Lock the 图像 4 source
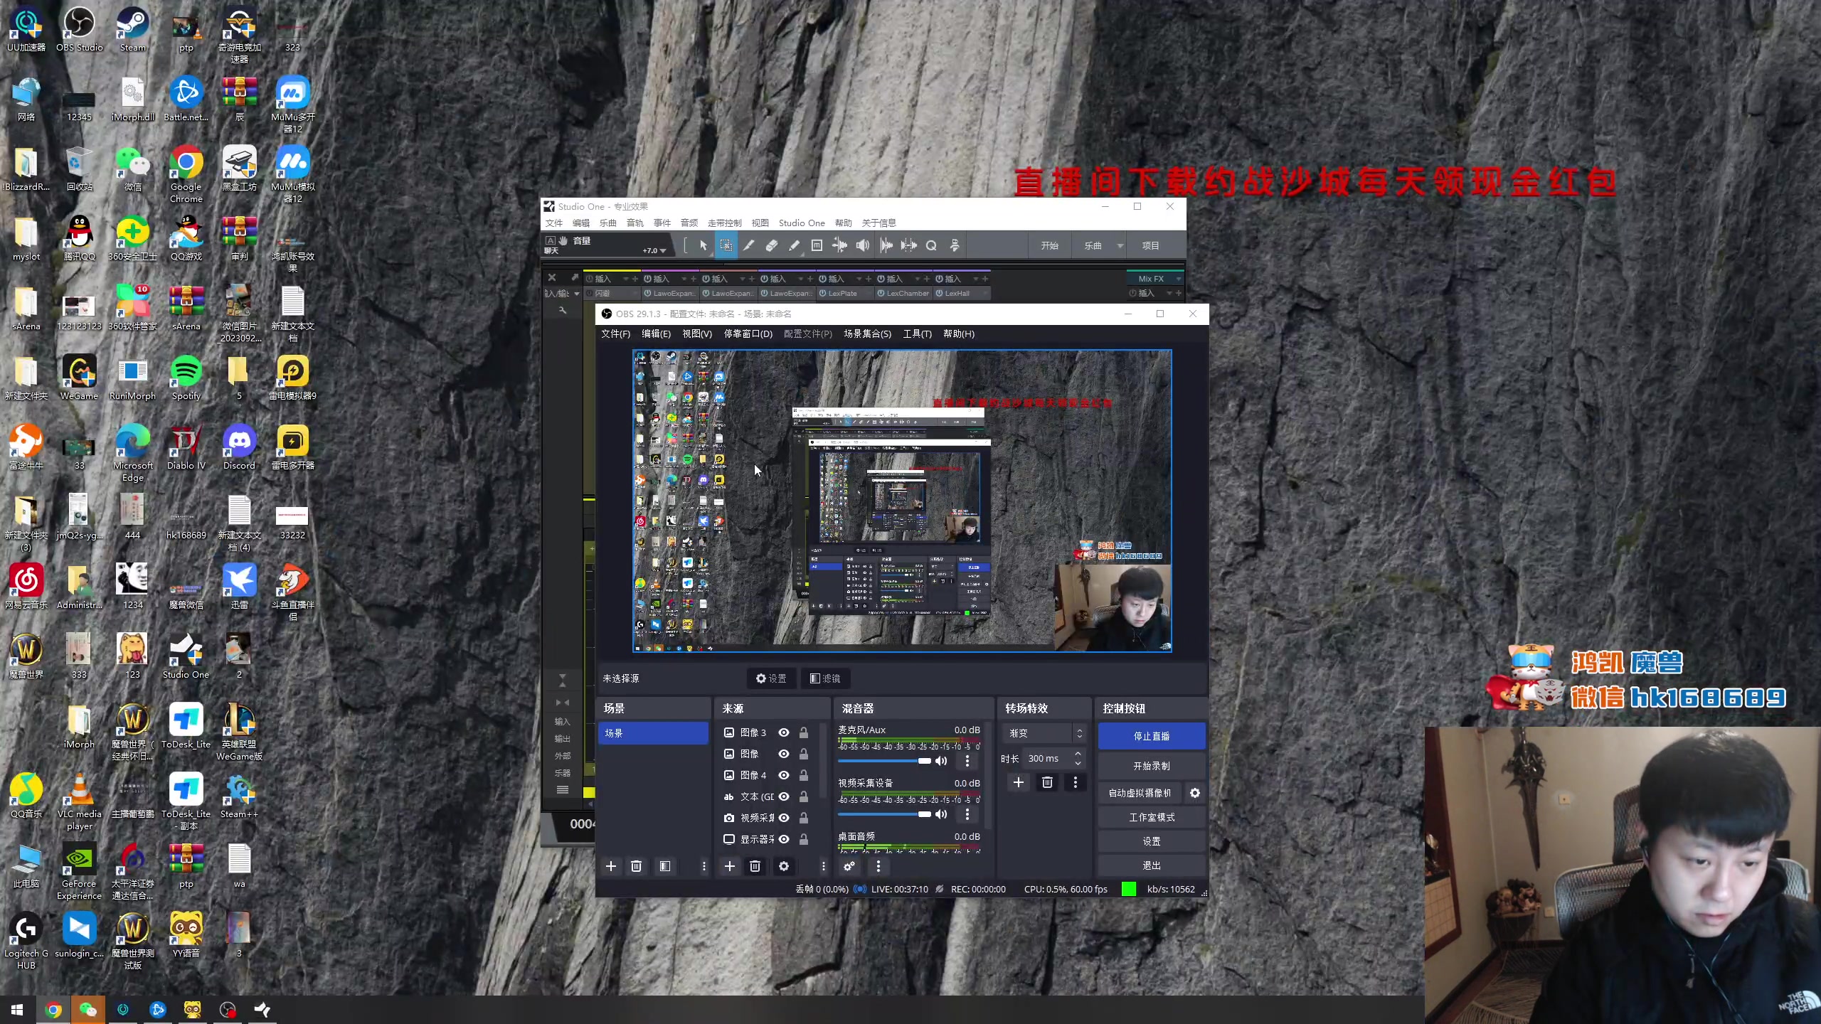The height and width of the screenshot is (1024, 1821). pos(804,775)
